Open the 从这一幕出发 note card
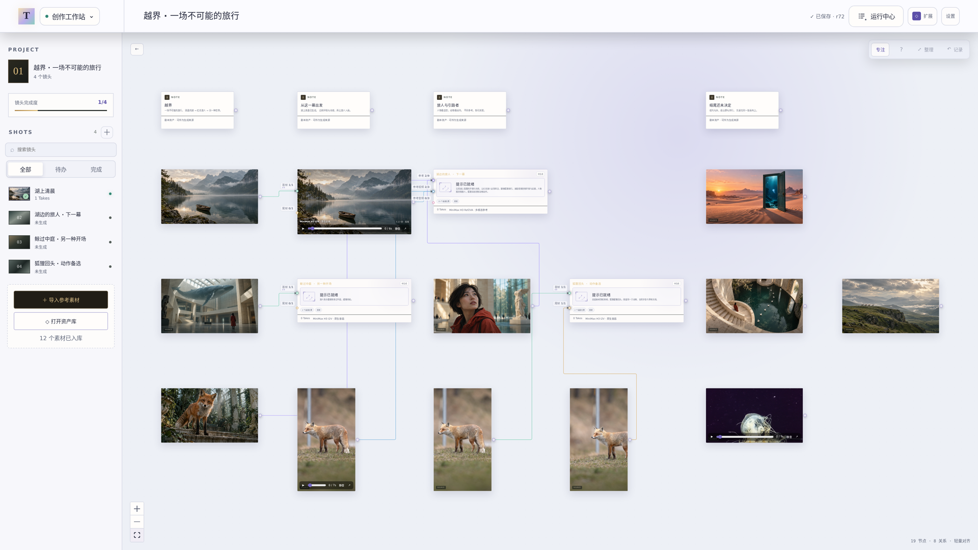The width and height of the screenshot is (978, 550). point(334,110)
